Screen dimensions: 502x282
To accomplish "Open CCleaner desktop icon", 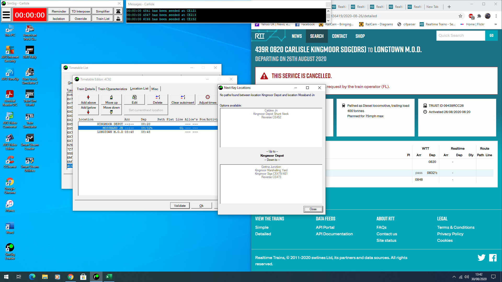I will click(x=10, y=162).
